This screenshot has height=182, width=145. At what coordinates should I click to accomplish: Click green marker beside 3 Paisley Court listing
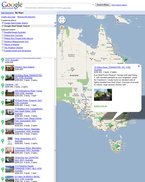click(3, 122)
